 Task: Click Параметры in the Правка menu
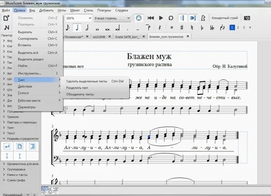click(38, 107)
